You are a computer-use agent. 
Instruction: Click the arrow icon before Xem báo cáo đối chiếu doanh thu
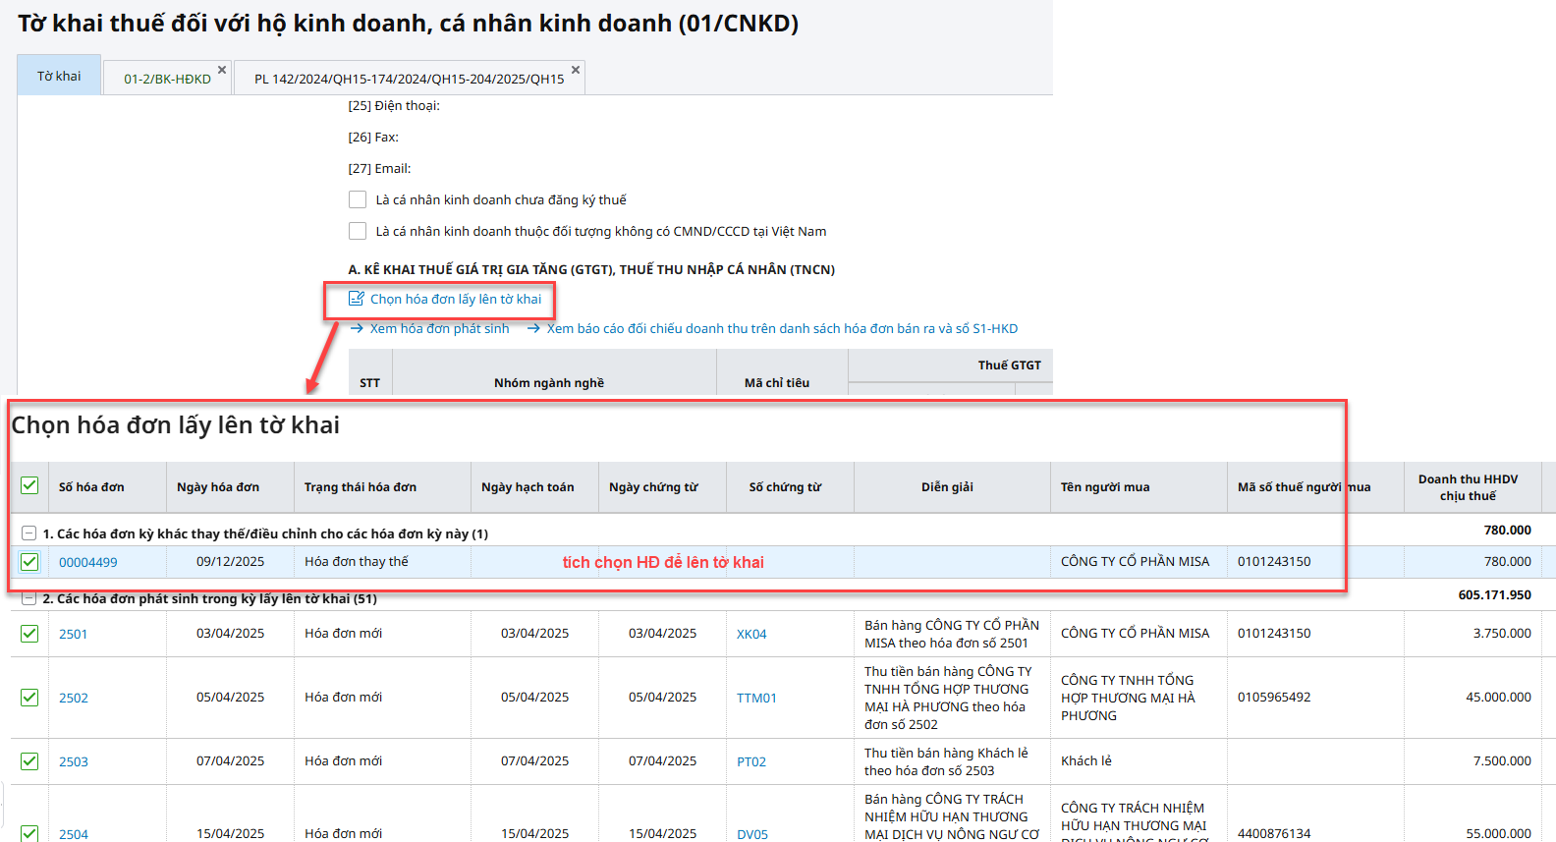point(533,328)
